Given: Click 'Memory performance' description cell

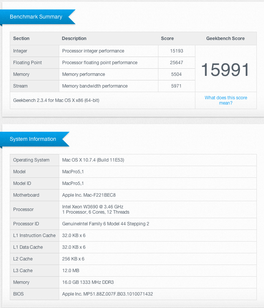Looking at the screenshot, I should 83,74.
